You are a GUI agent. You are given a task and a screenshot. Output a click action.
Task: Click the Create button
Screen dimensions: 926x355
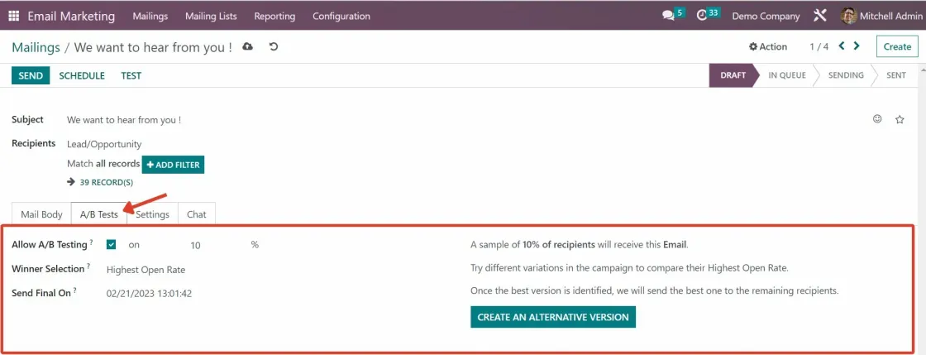pos(897,46)
